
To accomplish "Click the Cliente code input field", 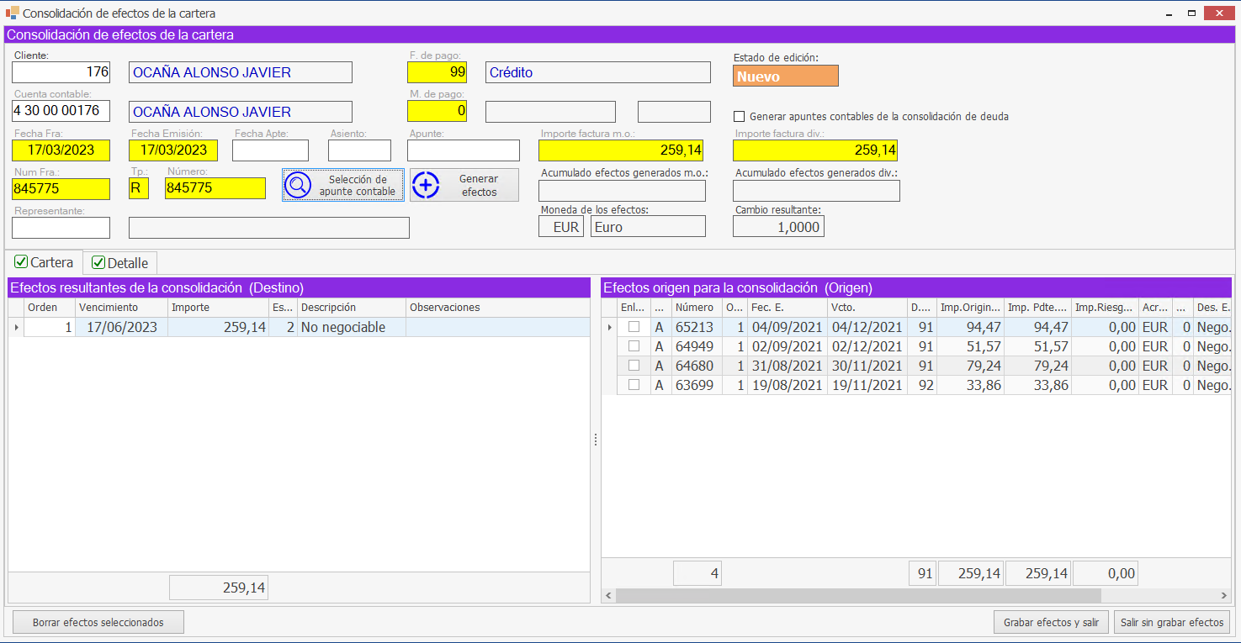I will (x=61, y=72).
